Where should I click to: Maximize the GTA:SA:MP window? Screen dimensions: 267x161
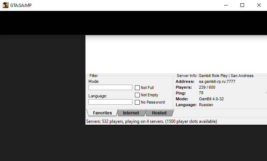tap(242, 5)
